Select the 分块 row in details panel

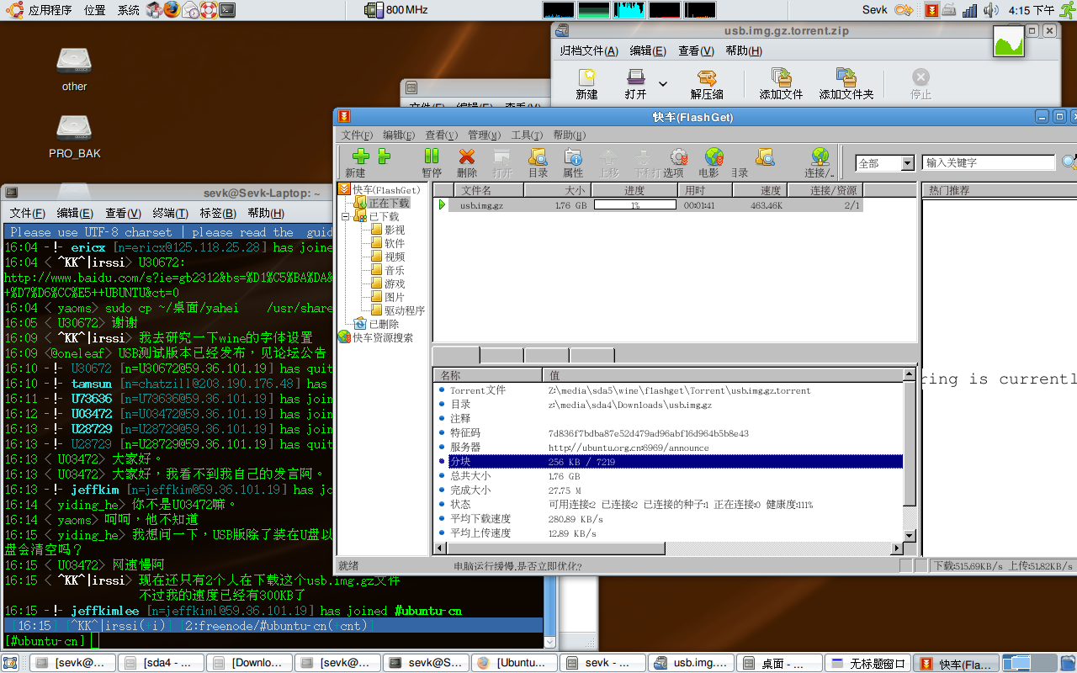click(670, 462)
